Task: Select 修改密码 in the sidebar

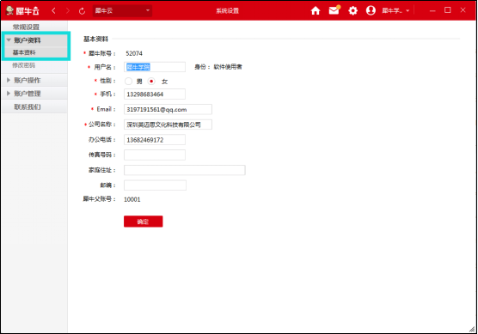Action: point(24,65)
